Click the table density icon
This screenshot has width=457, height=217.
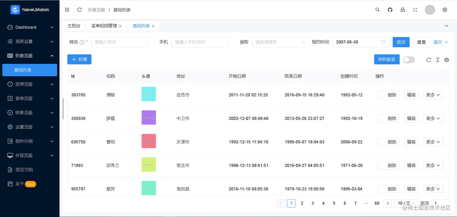tap(437, 60)
